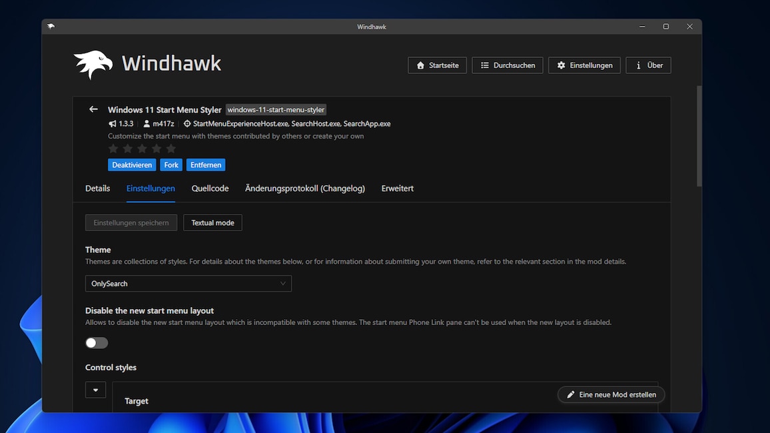Open Durchsuchen to browse mods

point(508,65)
